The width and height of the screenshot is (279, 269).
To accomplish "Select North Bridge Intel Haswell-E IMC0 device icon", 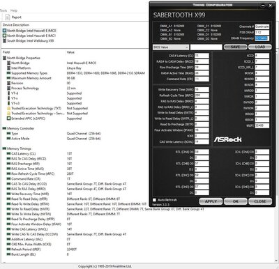I will (4, 31).
